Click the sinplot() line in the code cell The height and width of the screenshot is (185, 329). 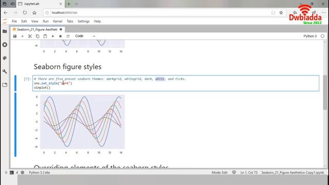(x=42, y=88)
